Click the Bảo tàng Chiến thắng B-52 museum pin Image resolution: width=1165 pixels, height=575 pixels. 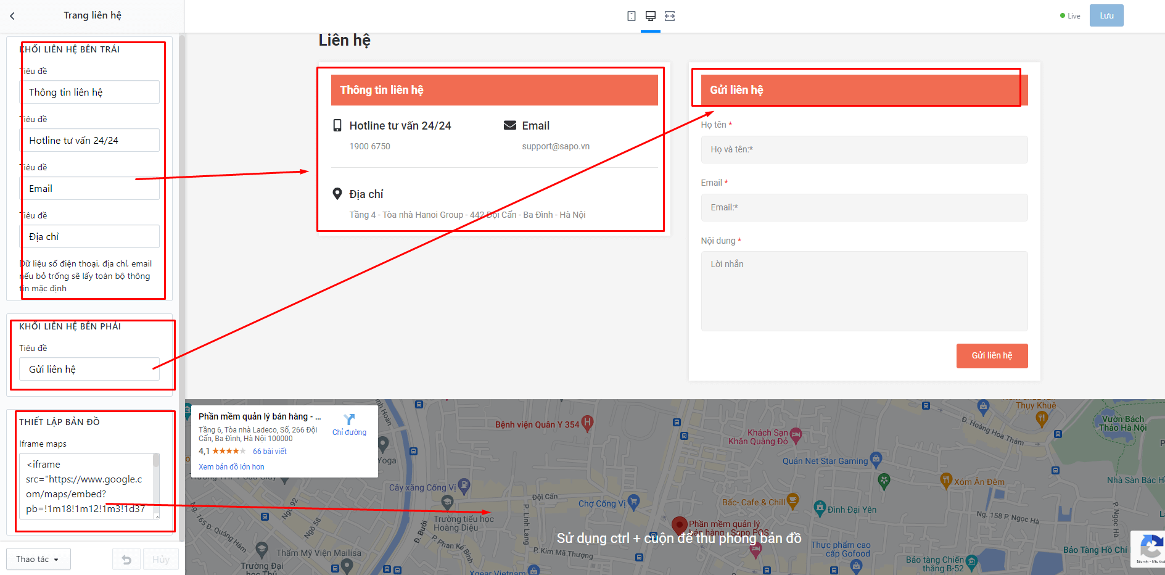pos(972,562)
